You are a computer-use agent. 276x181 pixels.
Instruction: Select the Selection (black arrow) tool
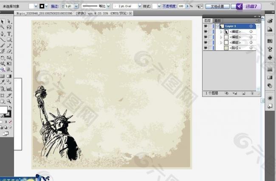[3, 22]
